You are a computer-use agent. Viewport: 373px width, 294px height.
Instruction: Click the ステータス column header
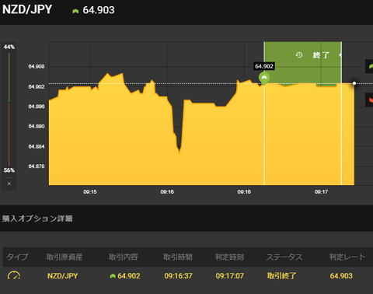[284, 257]
